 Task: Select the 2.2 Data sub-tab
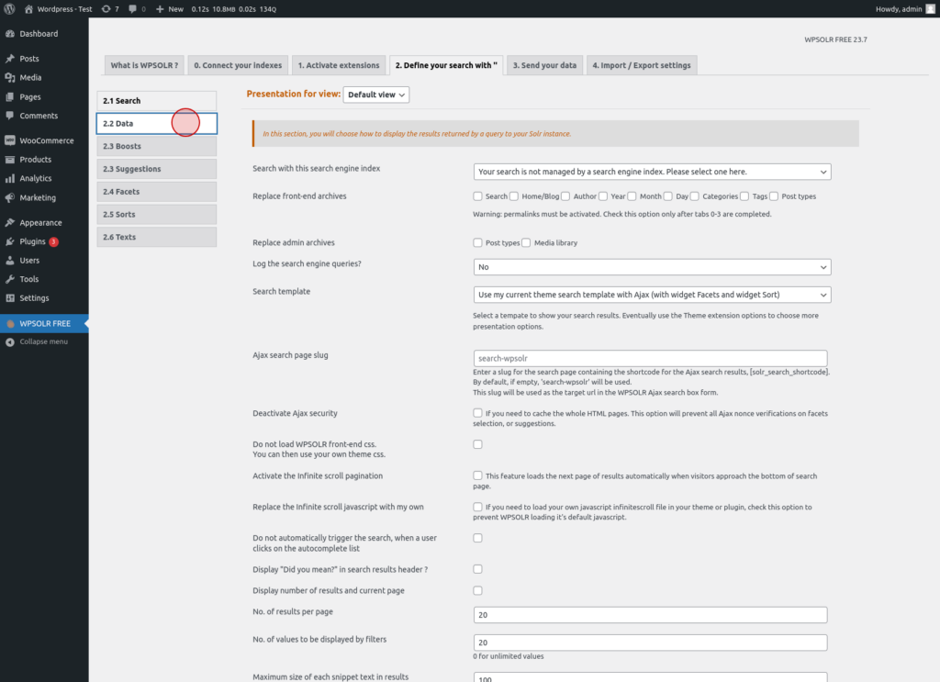click(156, 123)
